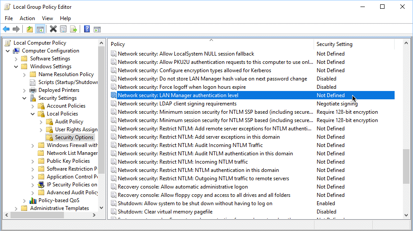Expand the Administrative Templates node
The image size is (413, 231).
coord(16,209)
